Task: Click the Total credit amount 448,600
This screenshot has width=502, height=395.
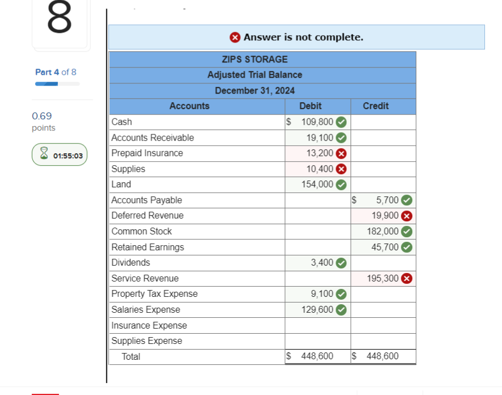Action: [383, 356]
